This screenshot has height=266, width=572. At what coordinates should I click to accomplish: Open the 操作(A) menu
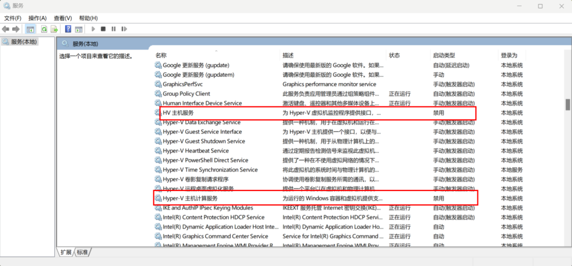[x=37, y=18]
